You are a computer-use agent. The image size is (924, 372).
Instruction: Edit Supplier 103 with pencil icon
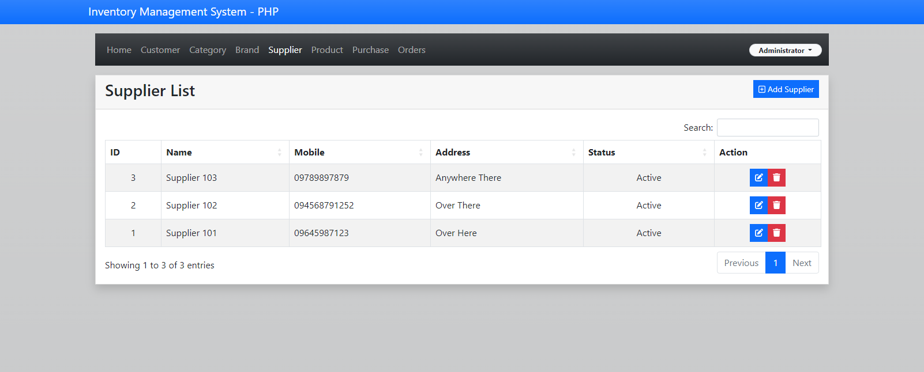tap(758, 177)
